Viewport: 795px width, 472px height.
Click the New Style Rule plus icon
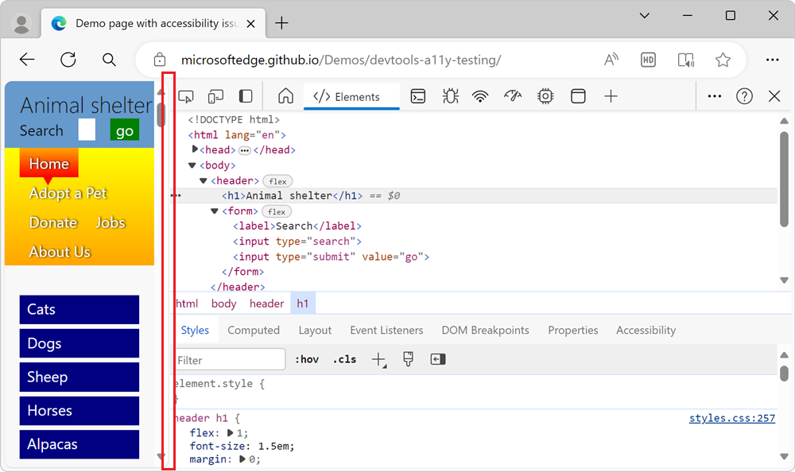point(377,359)
